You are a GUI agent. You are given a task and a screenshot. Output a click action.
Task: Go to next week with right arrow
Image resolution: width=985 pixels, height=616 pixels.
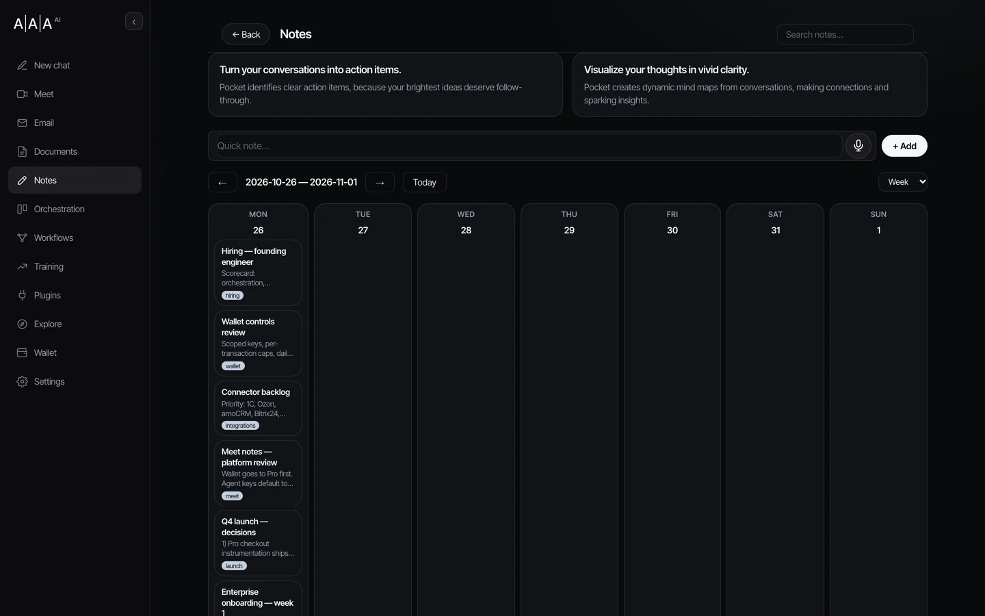click(380, 182)
